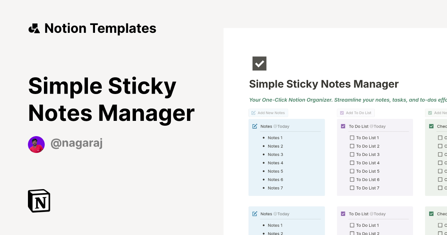
Task: Click the checkmark page icon above the title
Action: [x=259, y=63]
